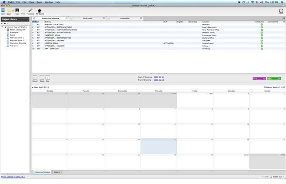The width and height of the screenshot is (286, 184).
Task: Click the Save disk toolbar icon
Action: (x=17, y=11)
